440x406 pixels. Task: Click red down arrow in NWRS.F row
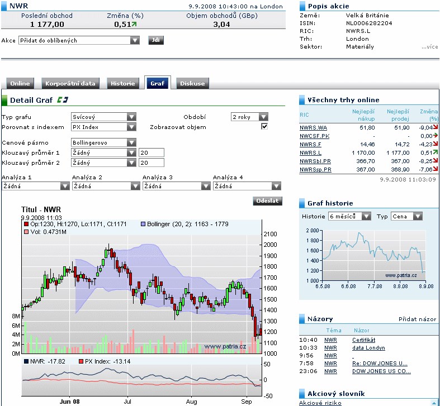click(434, 144)
